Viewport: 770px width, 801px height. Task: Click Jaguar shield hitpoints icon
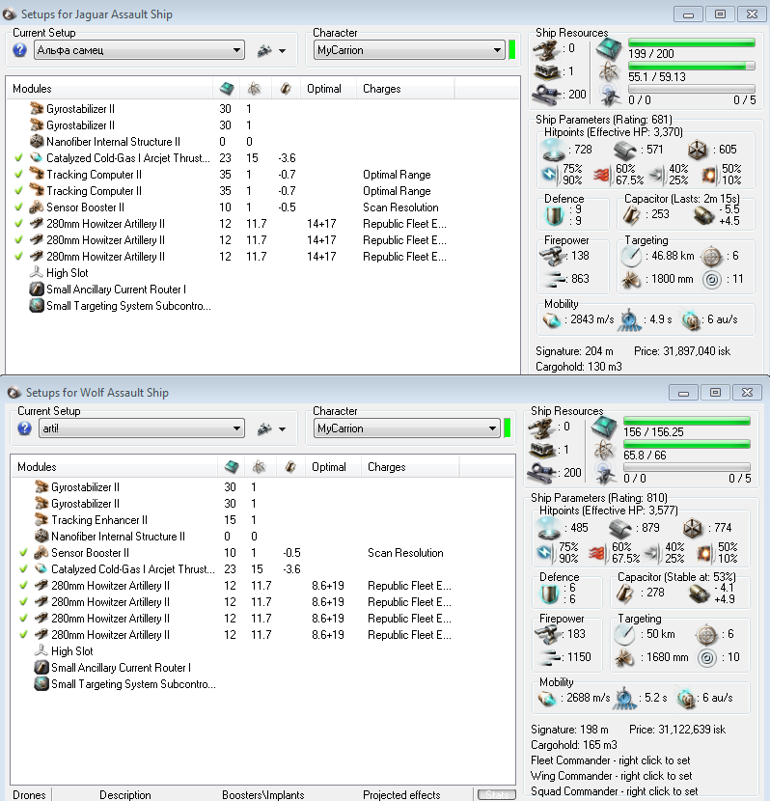553,151
